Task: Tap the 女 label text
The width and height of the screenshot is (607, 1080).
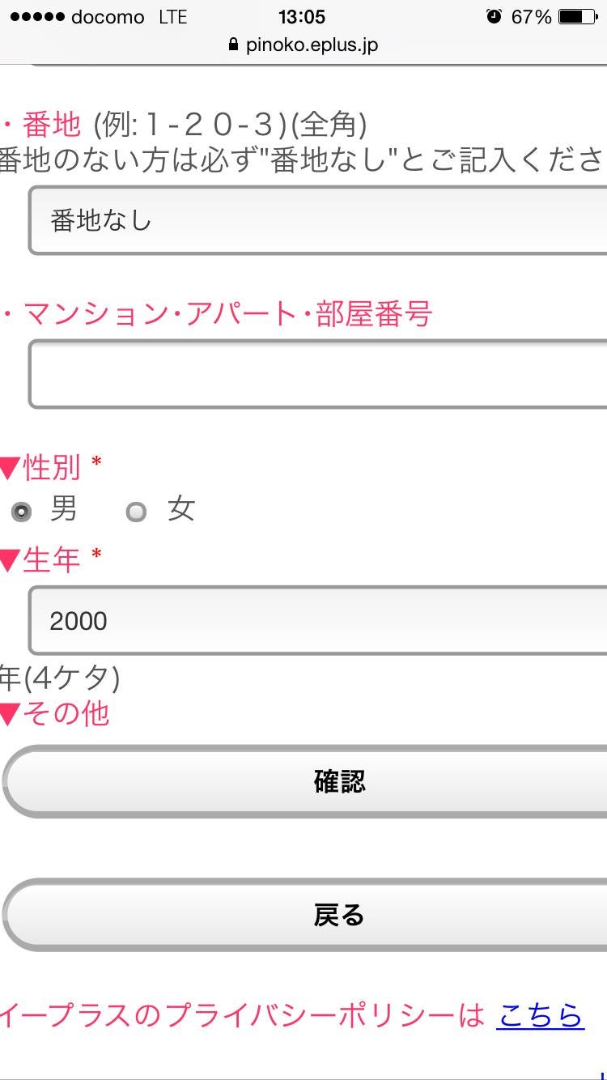Action: tap(181, 509)
